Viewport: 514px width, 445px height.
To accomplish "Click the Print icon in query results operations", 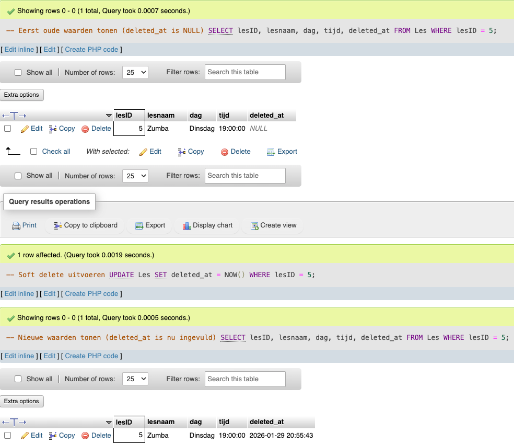I will pyautogui.click(x=16, y=225).
